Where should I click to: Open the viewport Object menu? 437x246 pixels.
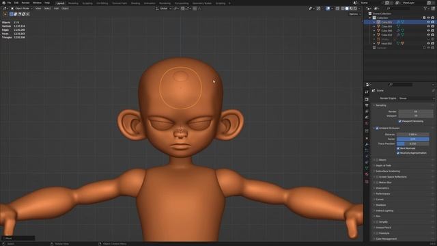65,8
